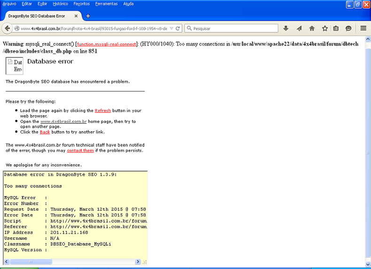
Task: Open the Exibir menu
Action: tap(42, 4)
